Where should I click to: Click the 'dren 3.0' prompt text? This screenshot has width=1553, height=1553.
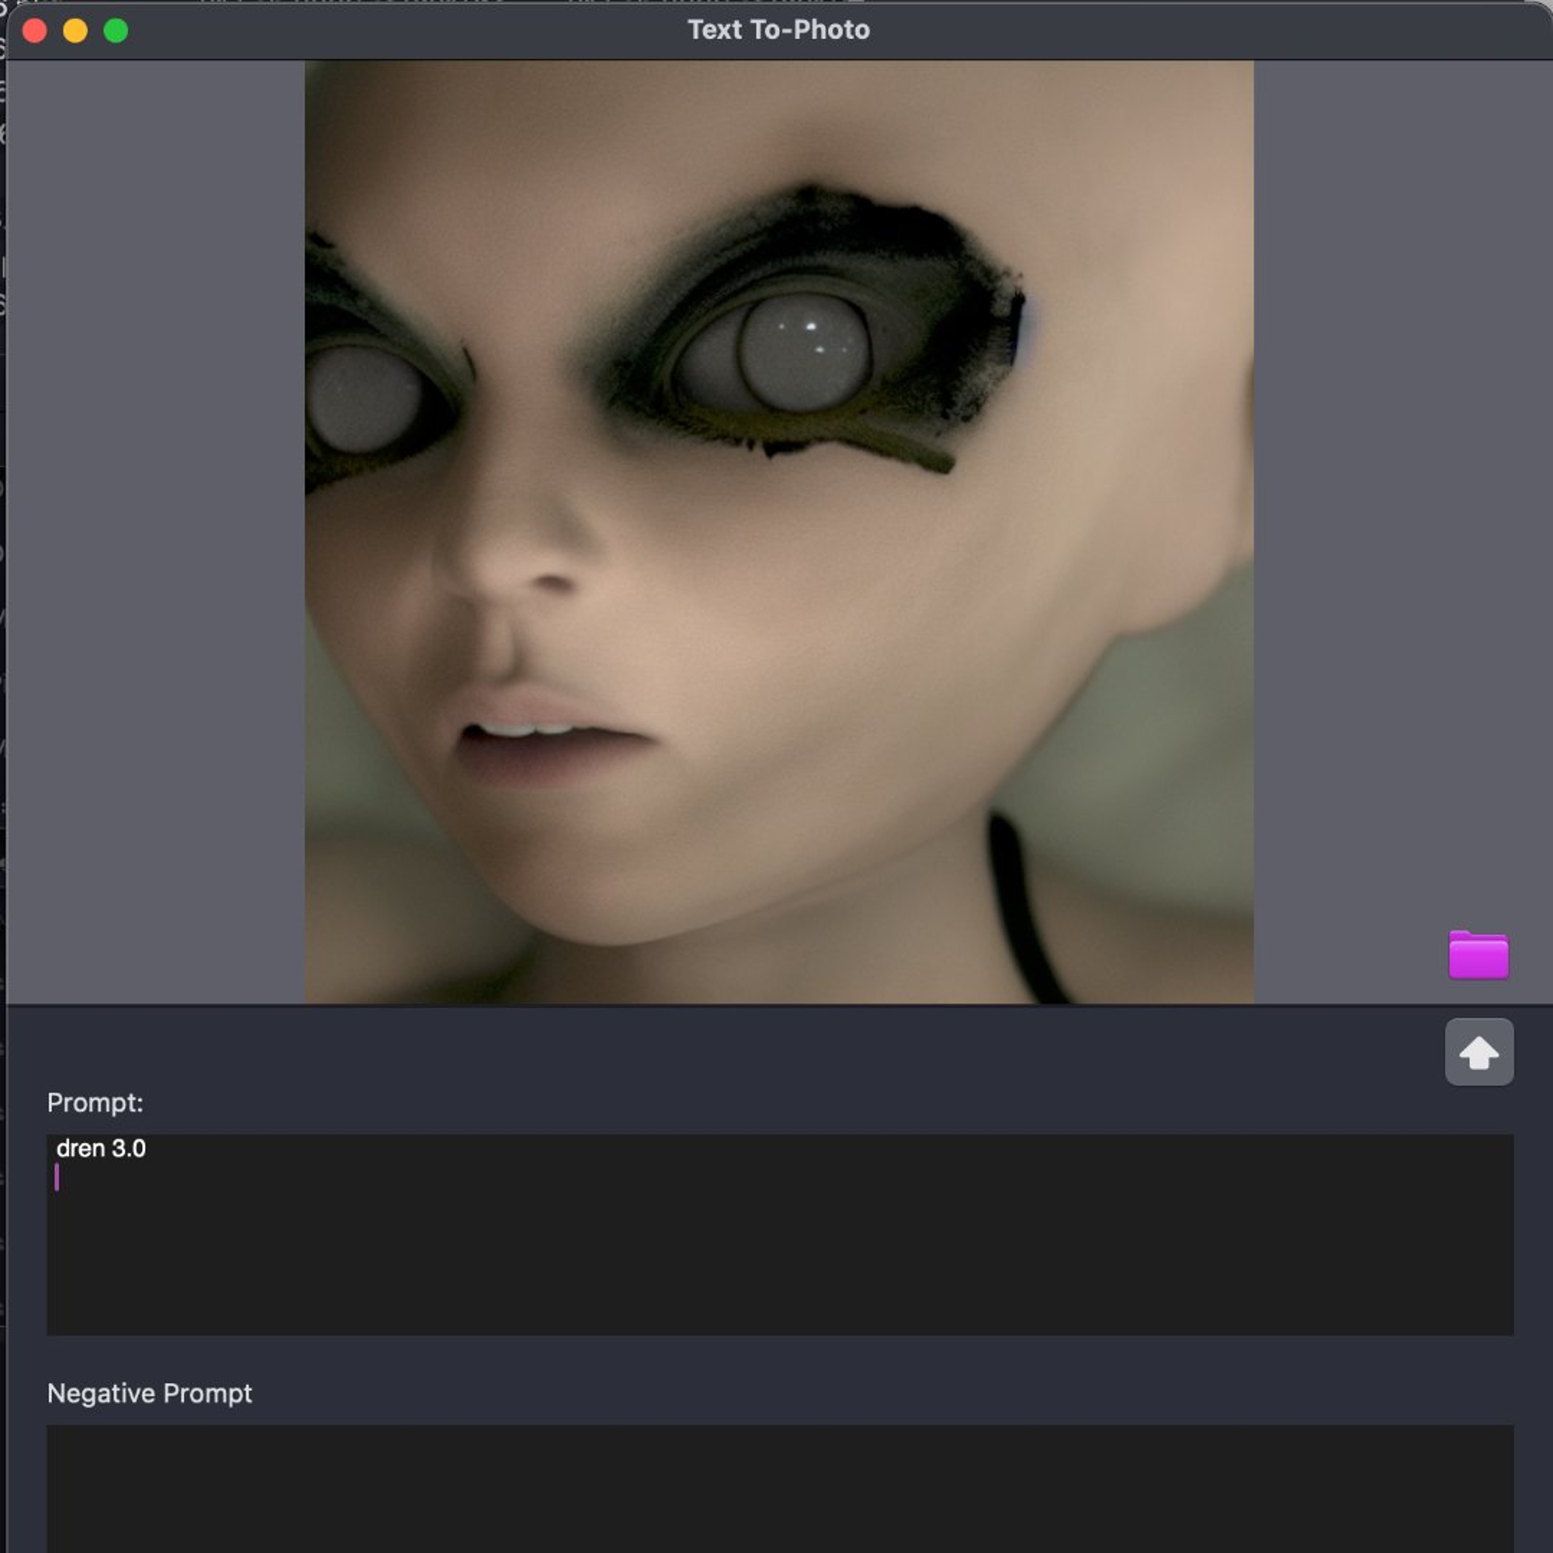[x=101, y=1148]
